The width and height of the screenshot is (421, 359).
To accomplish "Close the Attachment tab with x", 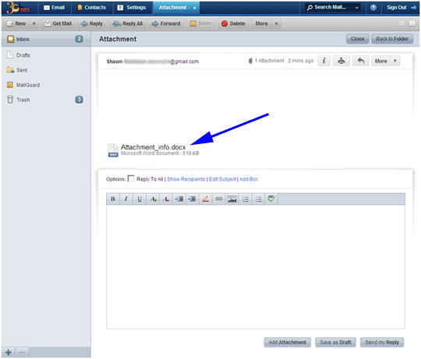I will pyautogui.click(x=194, y=8).
